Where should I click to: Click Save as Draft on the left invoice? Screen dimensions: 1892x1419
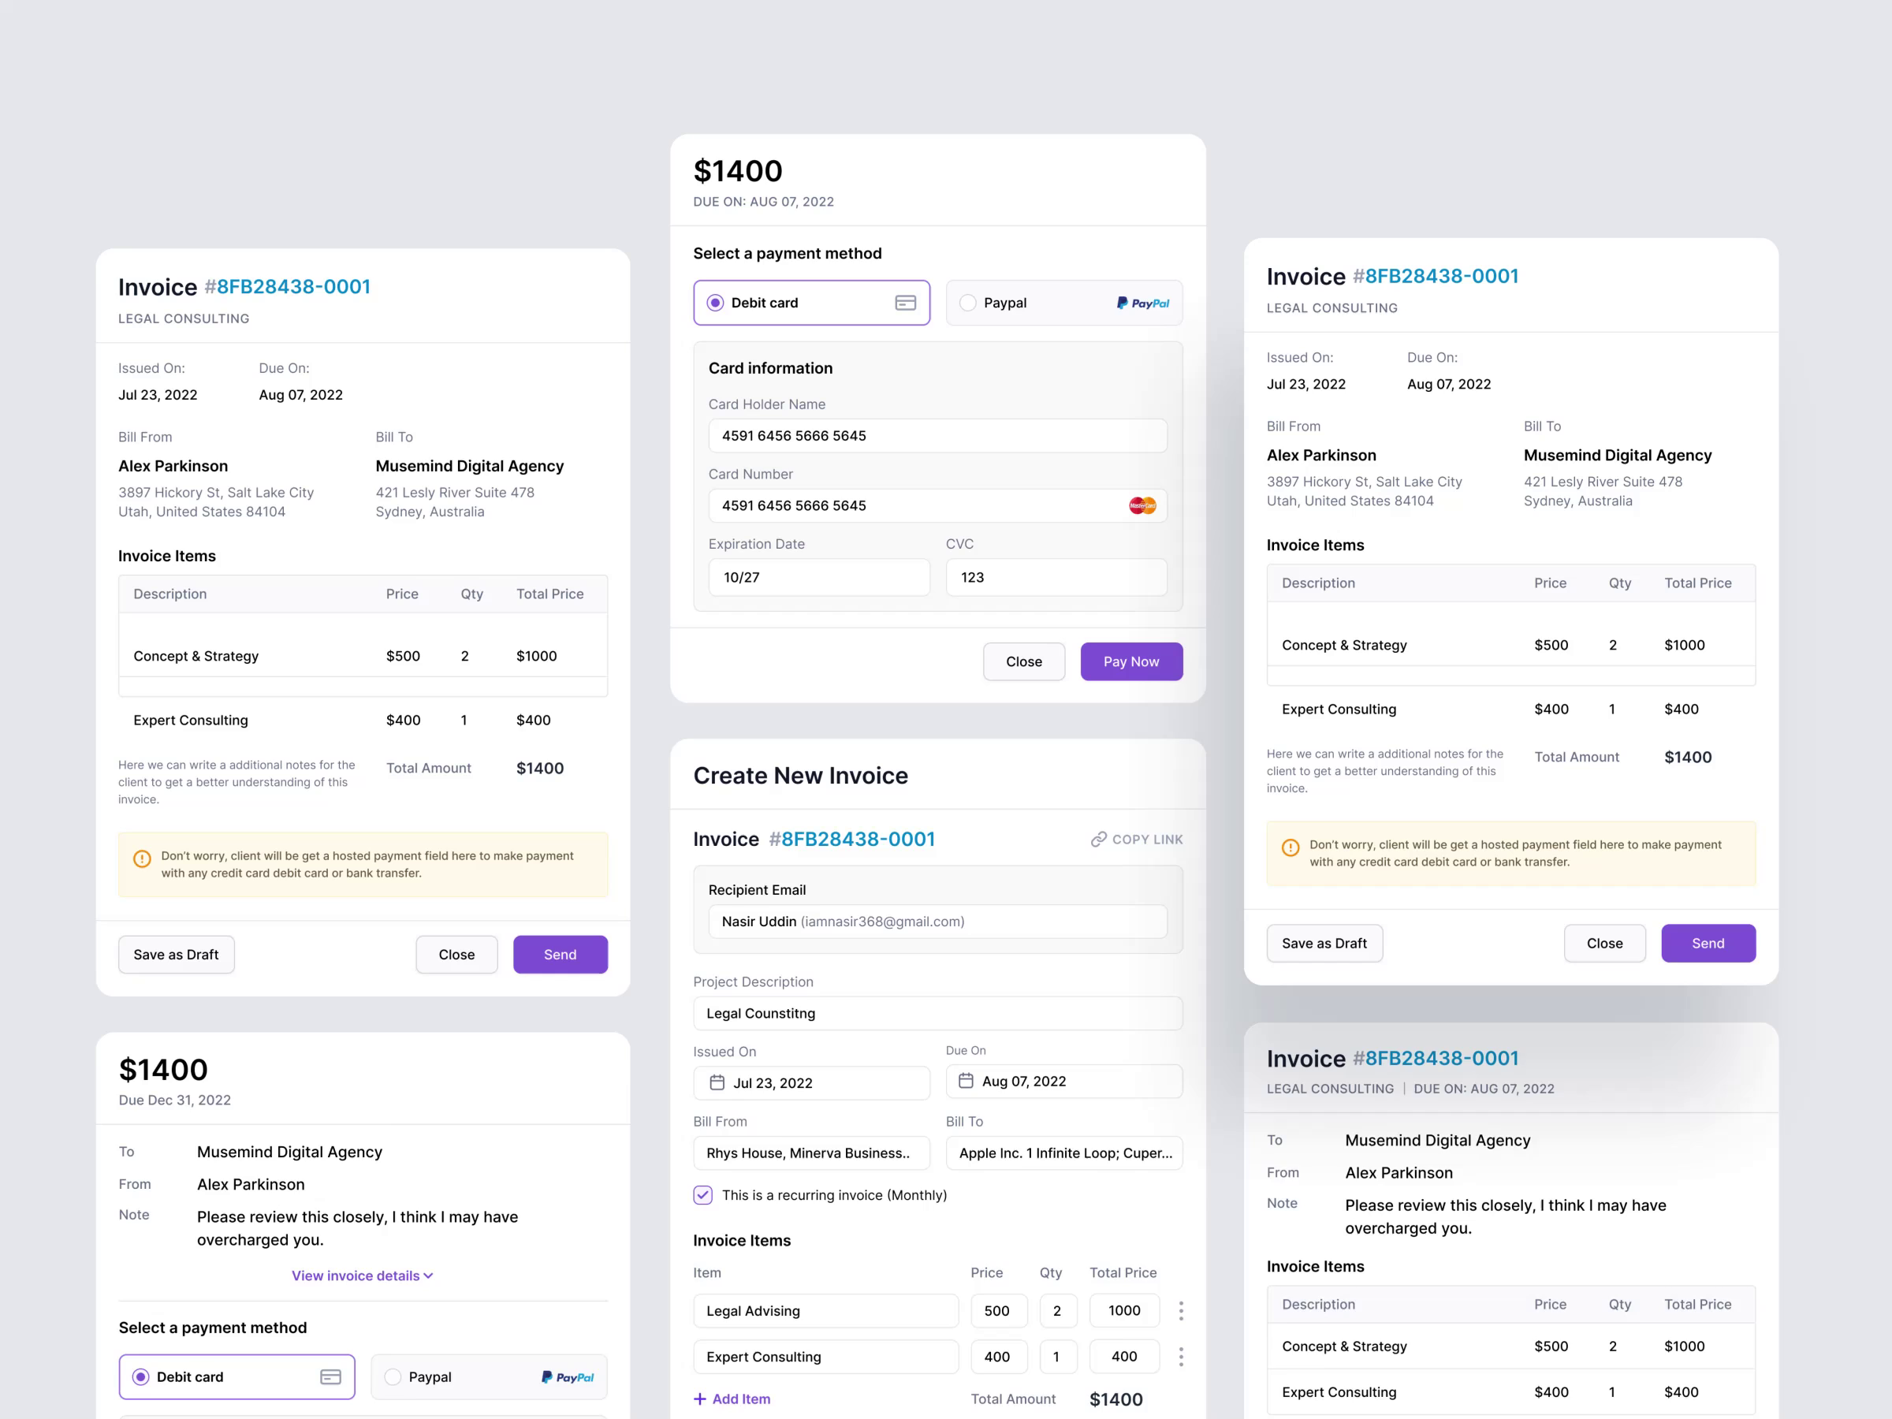177,955
